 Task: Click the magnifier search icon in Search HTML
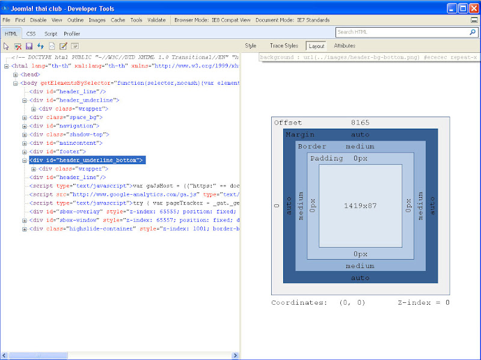[x=473, y=32]
